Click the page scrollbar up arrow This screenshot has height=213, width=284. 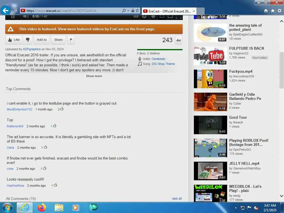point(282,21)
